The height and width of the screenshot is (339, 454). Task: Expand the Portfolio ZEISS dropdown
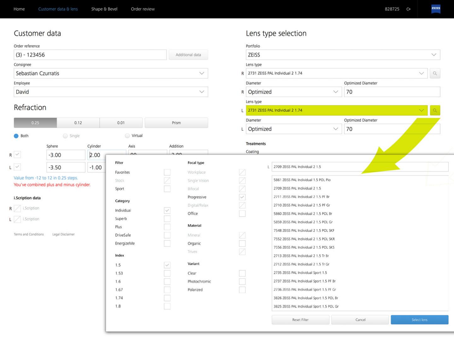tap(343, 55)
